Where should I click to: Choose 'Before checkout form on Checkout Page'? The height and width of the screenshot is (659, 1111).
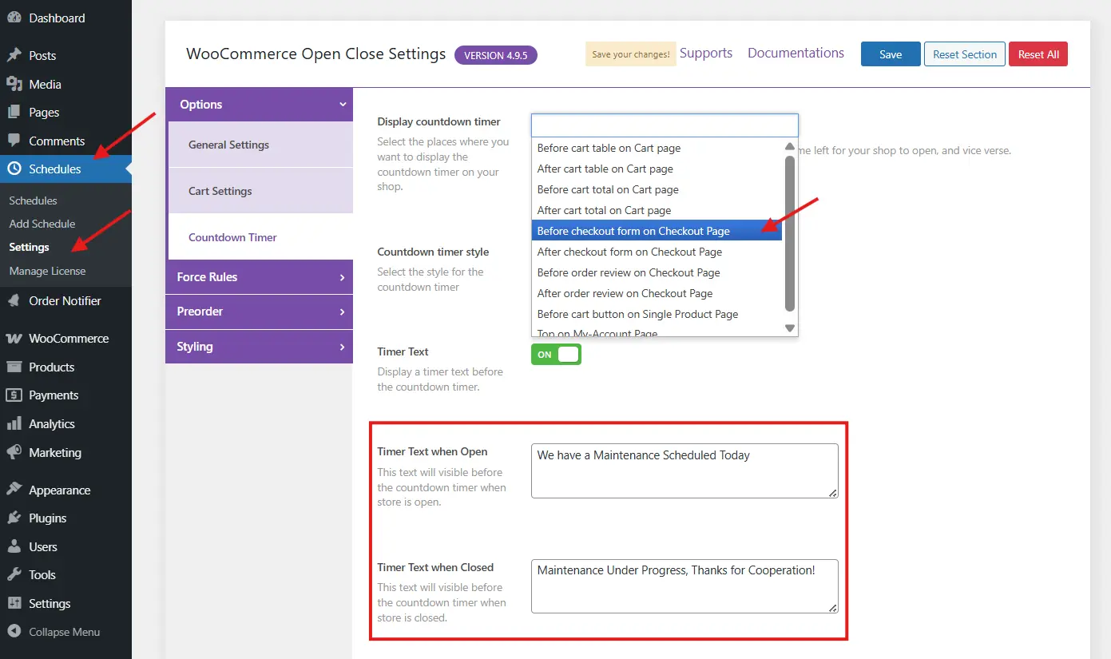(657, 231)
